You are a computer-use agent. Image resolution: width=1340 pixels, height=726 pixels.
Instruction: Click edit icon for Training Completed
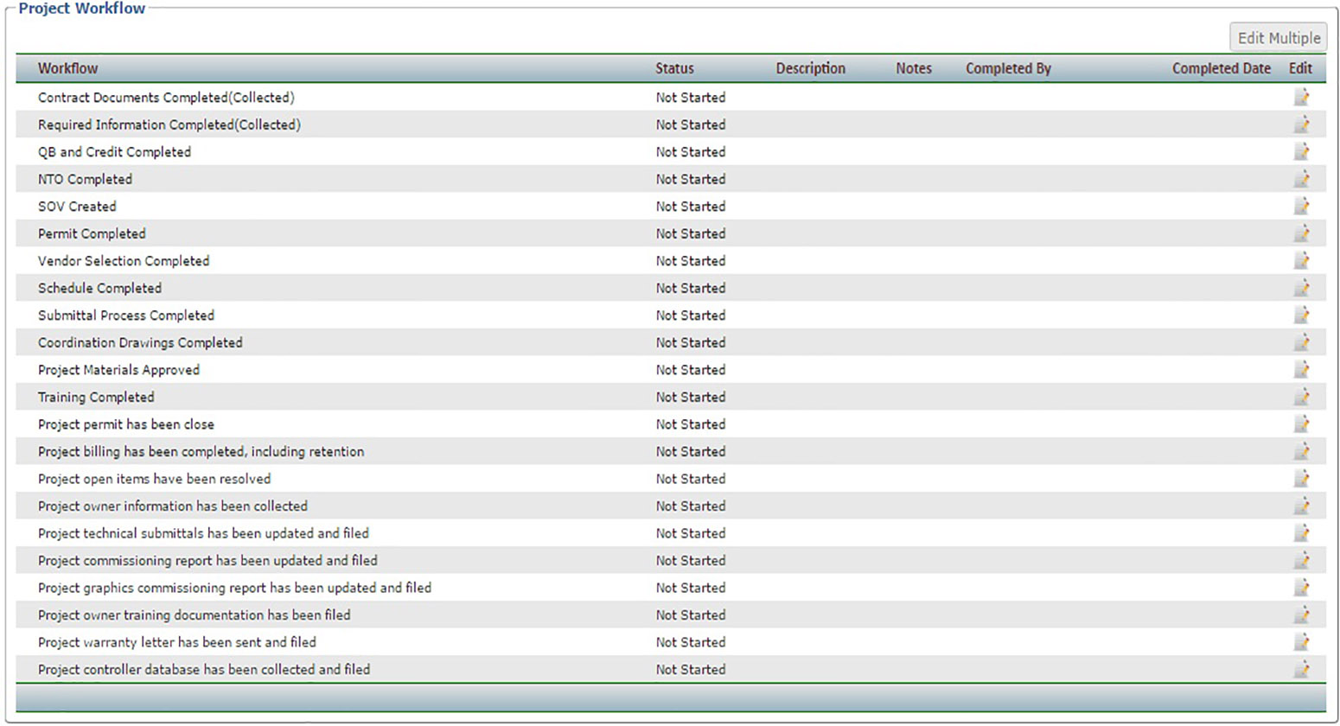tap(1301, 397)
